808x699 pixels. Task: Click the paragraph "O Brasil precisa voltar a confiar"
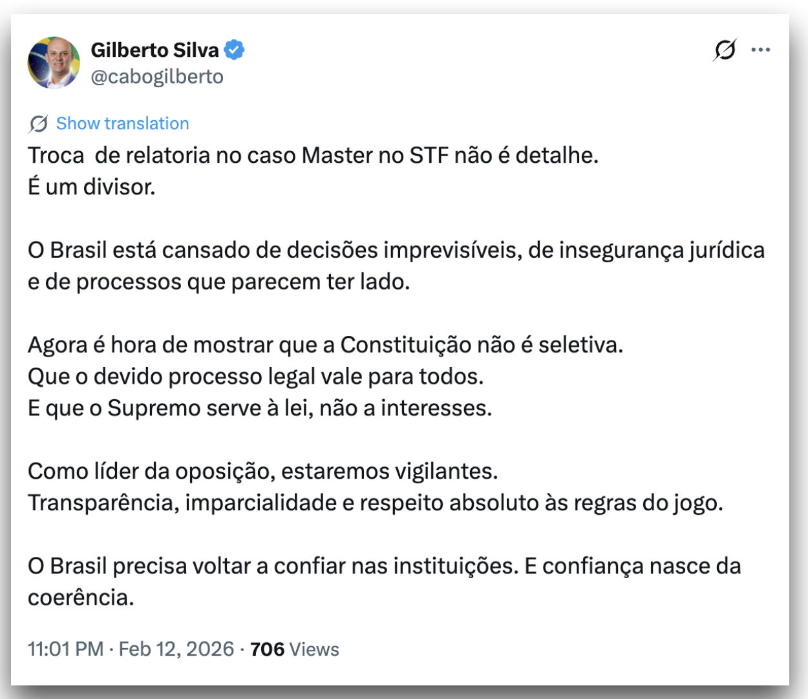pos(384,581)
